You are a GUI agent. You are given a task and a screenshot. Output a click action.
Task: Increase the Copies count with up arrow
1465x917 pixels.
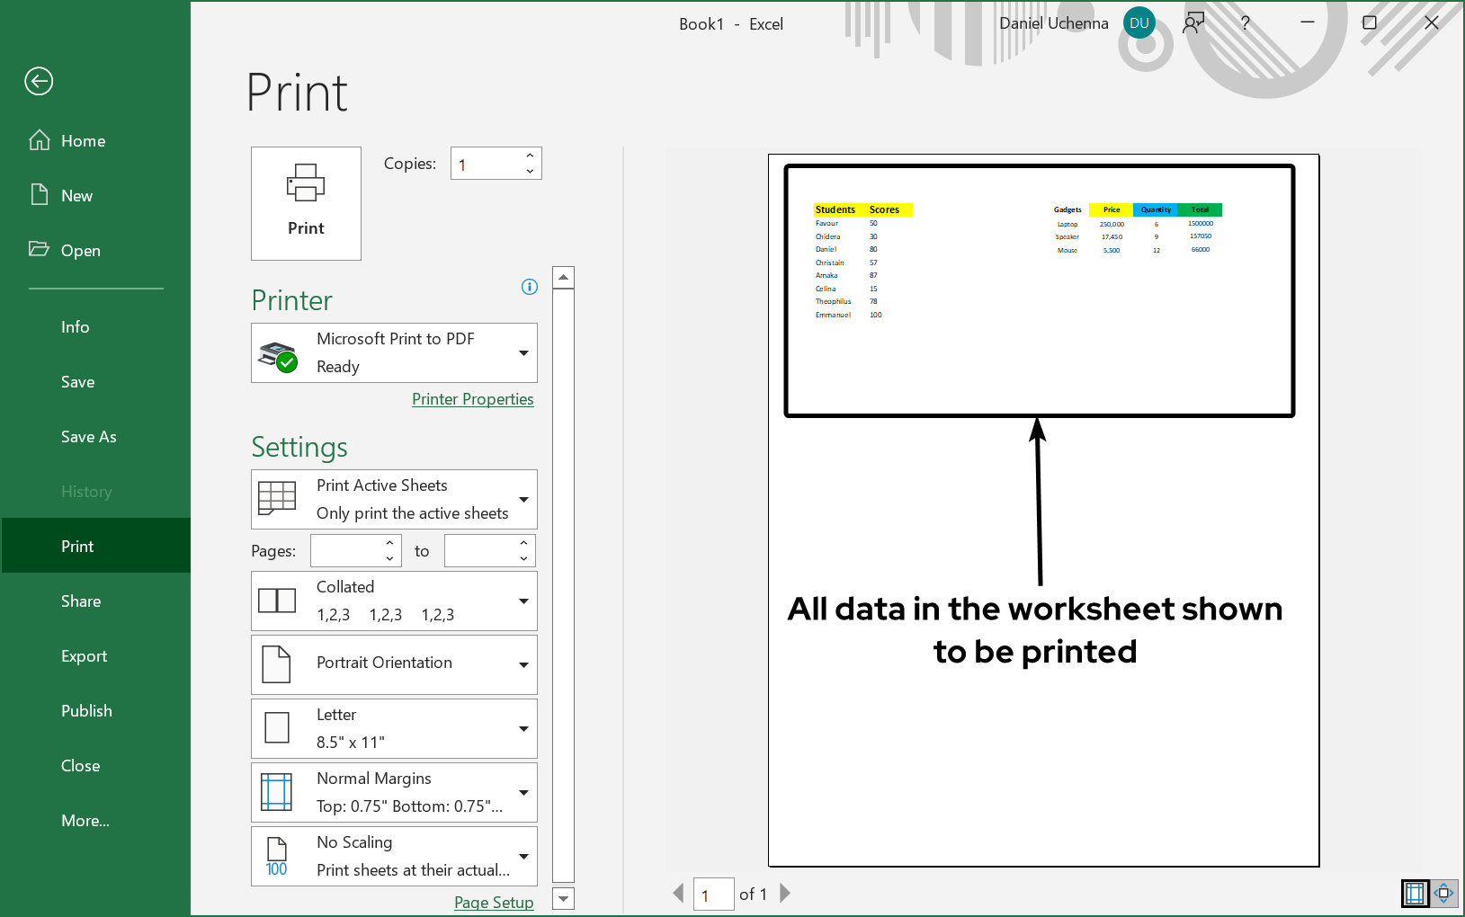tap(530, 156)
